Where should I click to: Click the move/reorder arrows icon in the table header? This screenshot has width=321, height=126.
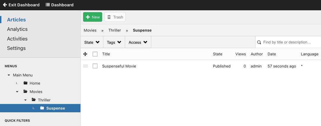(x=85, y=54)
